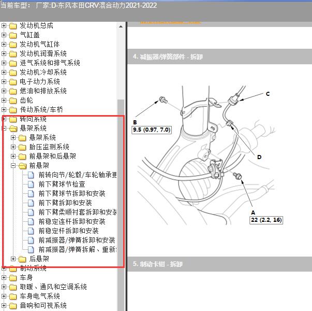Screen dimensions: 312x311
Task: Open 前稳定连杆拆卸和安装 document
Action: [x=72, y=221]
